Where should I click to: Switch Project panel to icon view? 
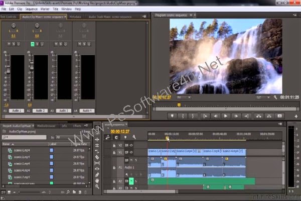coord(9,192)
